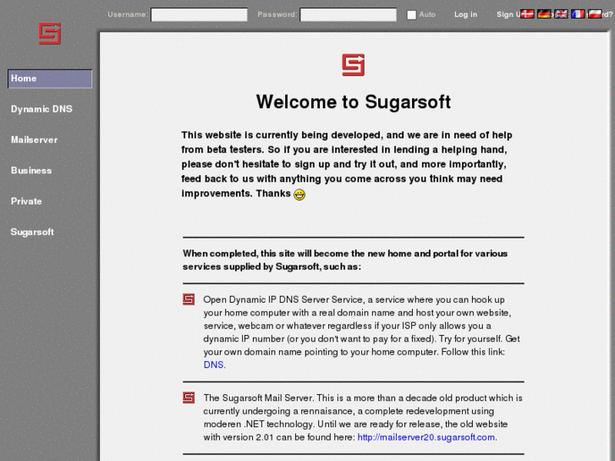Select Business in the sidebar
Viewport: 615px width, 461px height.
point(31,170)
